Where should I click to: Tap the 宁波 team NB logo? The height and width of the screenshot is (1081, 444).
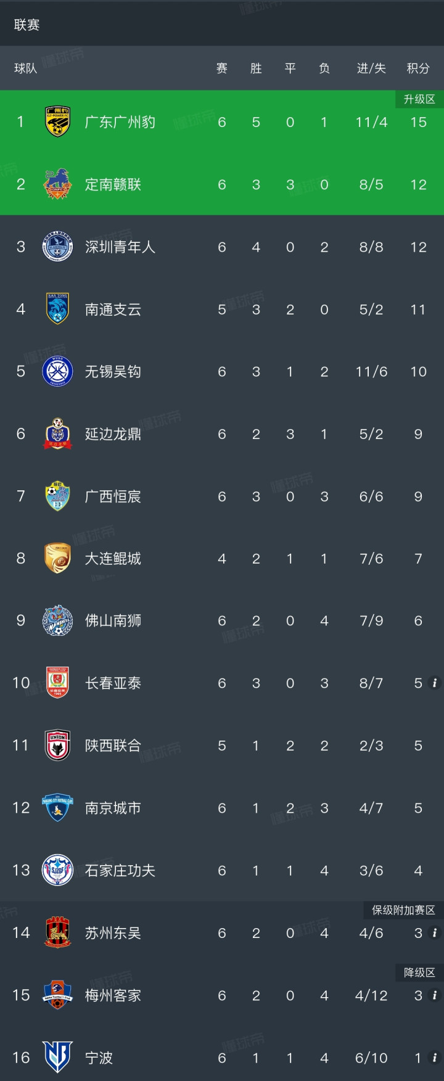57,1057
